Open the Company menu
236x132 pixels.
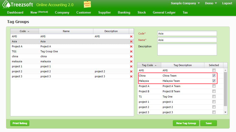[62, 13]
